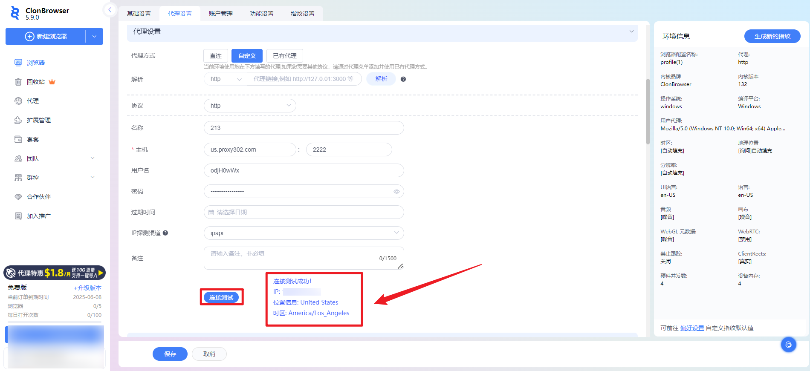Collapse the 代理设置 section header
Image resolution: width=810 pixels, height=371 pixels.
pyautogui.click(x=631, y=32)
